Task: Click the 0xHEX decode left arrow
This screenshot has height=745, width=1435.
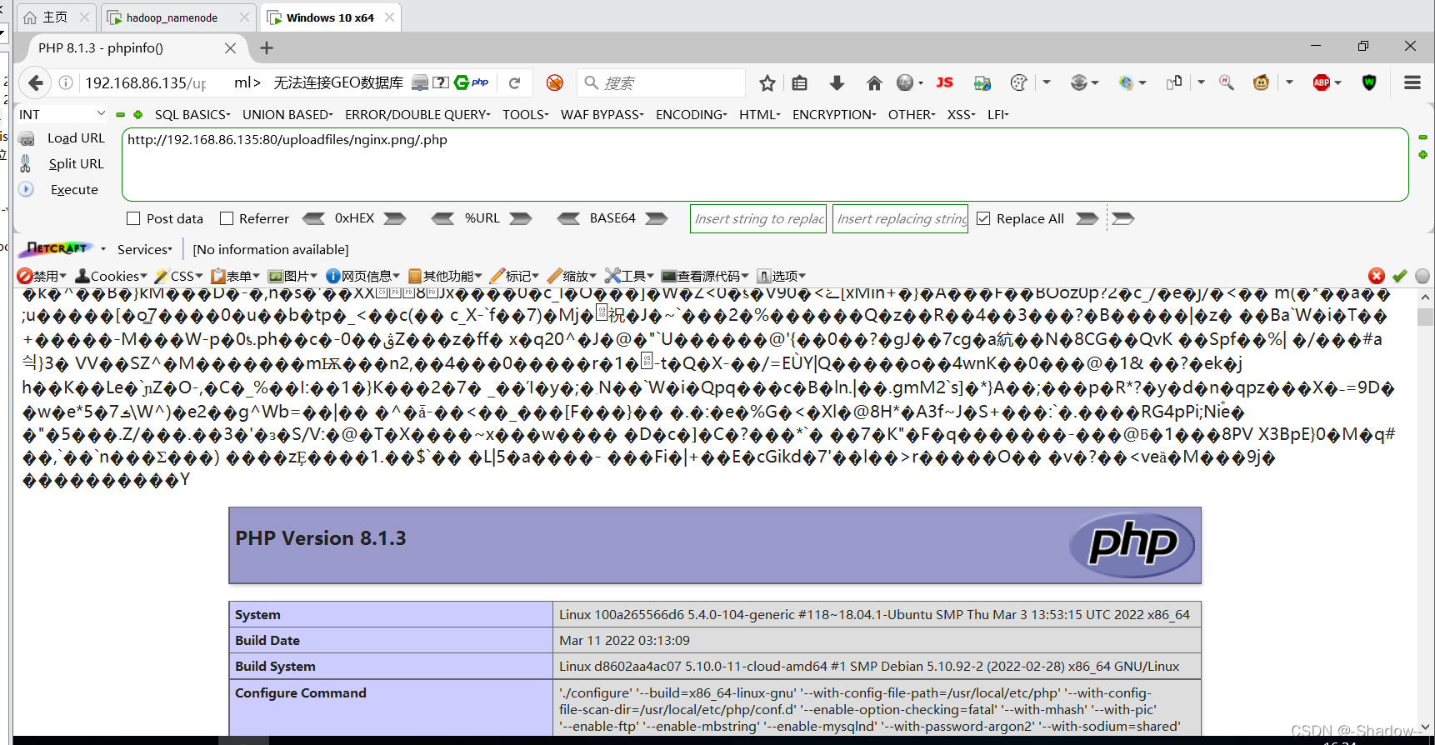Action: [313, 218]
